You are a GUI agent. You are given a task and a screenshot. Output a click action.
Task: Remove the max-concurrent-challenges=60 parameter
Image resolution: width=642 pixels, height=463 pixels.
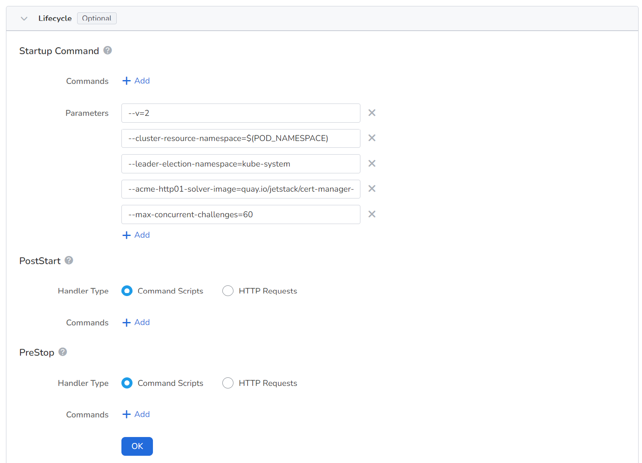(372, 214)
